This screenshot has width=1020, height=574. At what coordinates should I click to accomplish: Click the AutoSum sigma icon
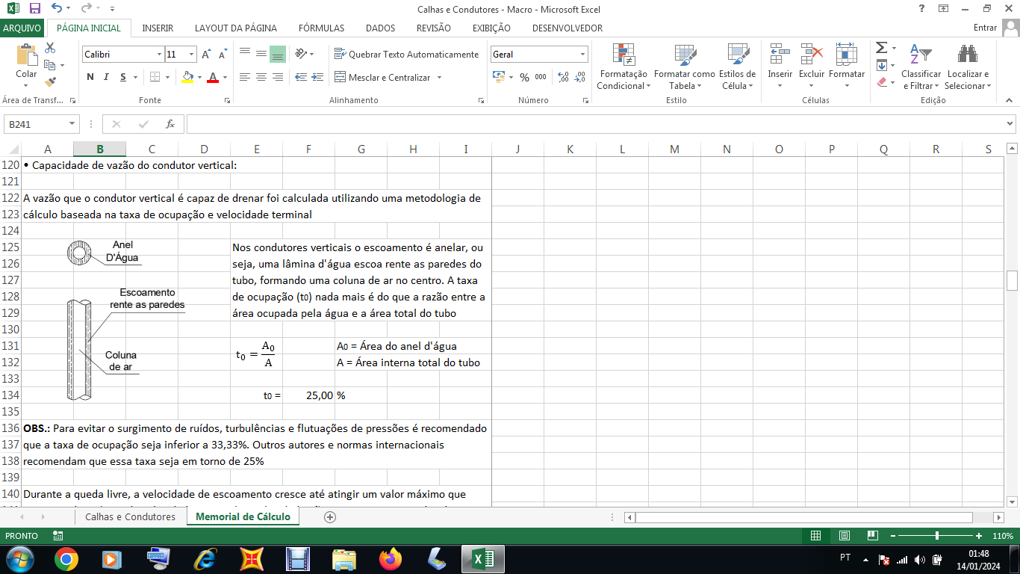(x=882, y=48)
